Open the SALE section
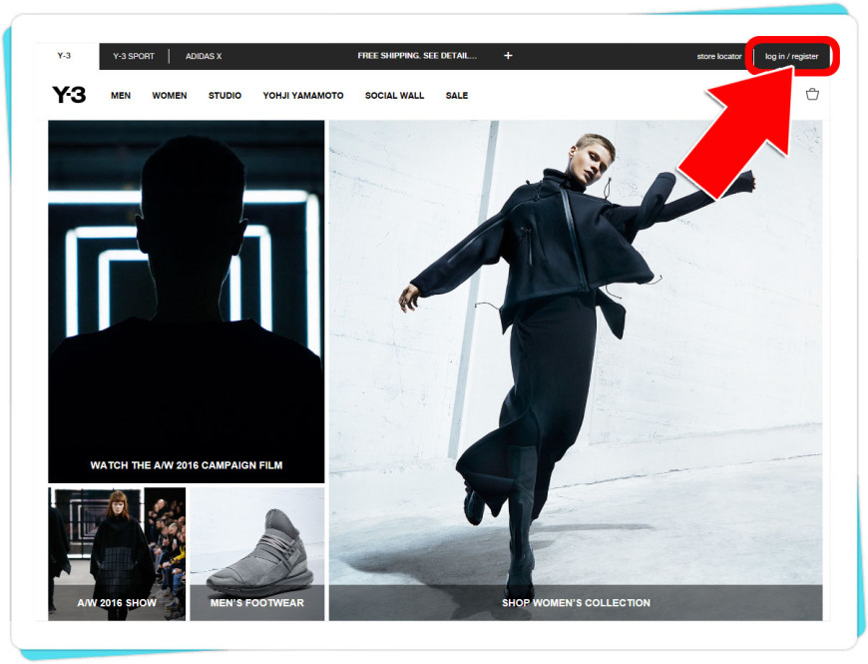Image resolution: width=868 pixels, height=664 pixels. tap(457, 95)
